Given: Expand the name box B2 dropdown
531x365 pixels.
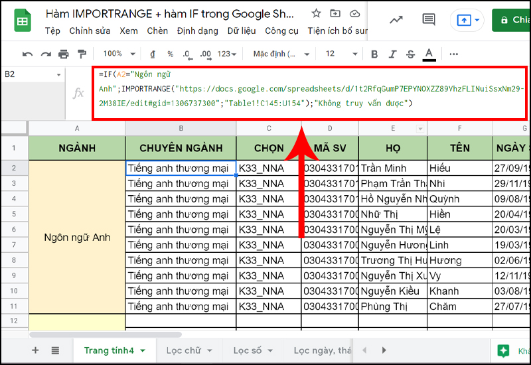Looking at the screenshot, I should 58,75.
